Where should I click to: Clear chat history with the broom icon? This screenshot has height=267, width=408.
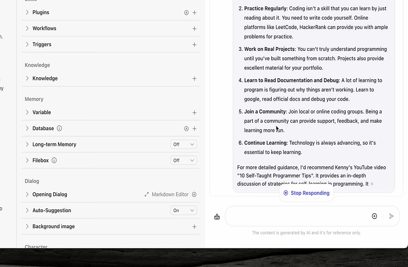coord(217,217)
